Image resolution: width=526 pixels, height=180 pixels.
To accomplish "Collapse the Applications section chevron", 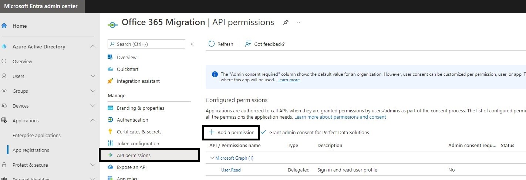I will coord(93,120).
